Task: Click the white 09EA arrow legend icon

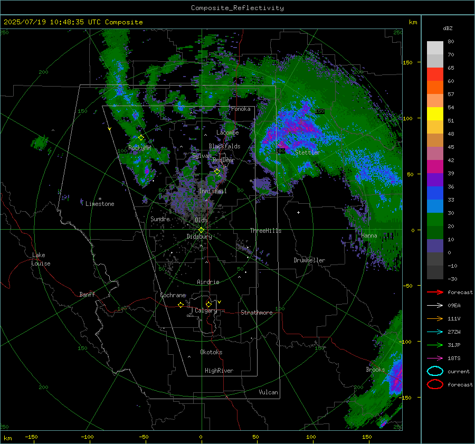Action: pos(435,306)
